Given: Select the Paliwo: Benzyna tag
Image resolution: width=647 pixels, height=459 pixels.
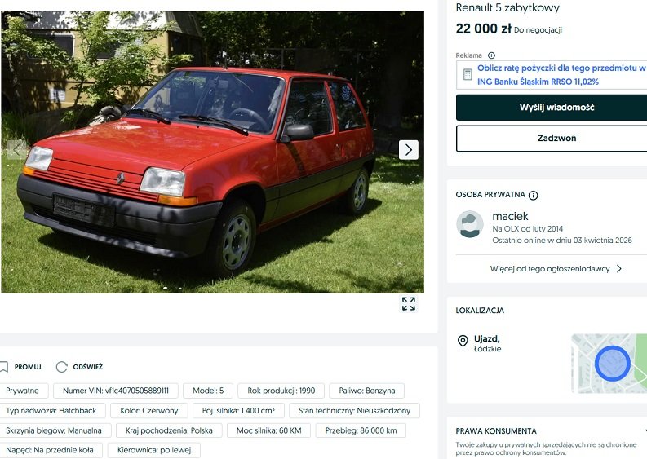Looking at the screenshot, I should [x=367, y=391].
